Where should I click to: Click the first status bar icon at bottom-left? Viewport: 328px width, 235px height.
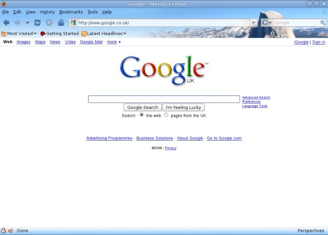point(4,231)
